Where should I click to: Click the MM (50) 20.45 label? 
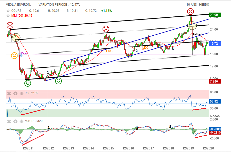tap(22, 16)
